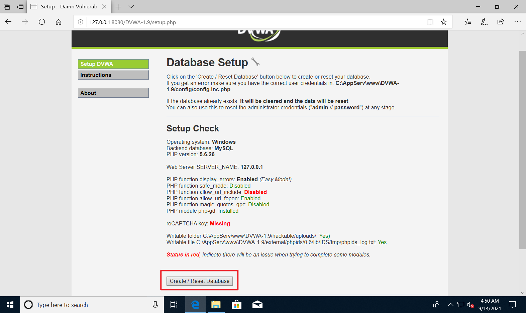Open a new tab with plus

pos(118,7)
